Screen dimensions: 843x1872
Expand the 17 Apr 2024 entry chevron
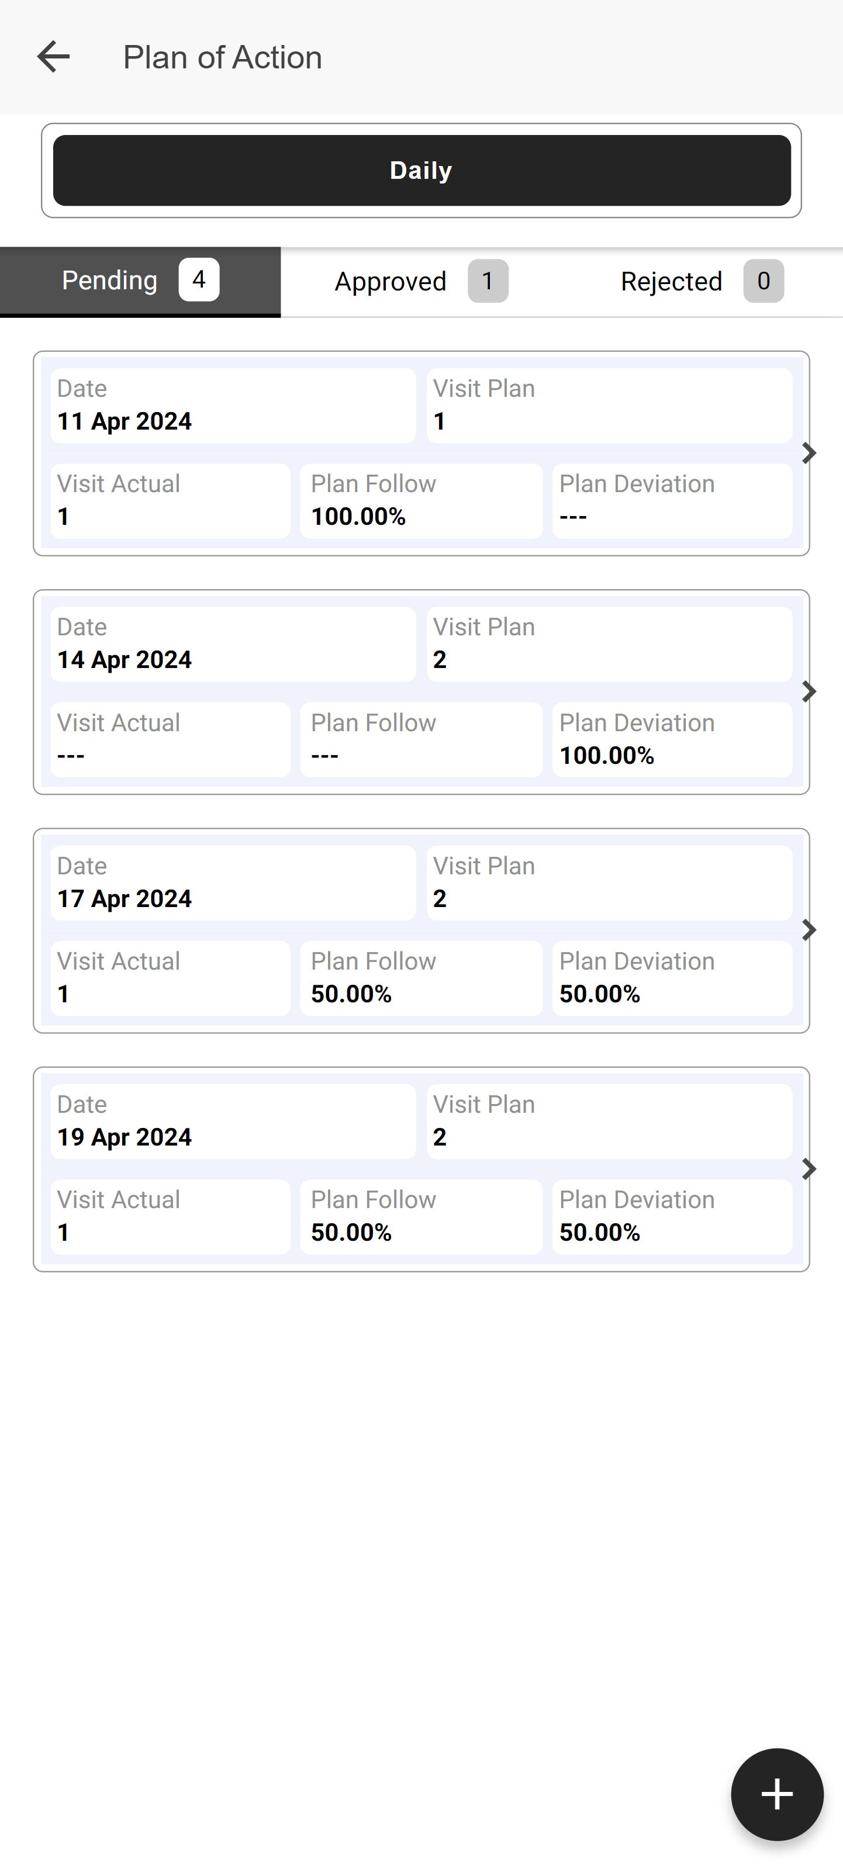[x=808, y=930]
